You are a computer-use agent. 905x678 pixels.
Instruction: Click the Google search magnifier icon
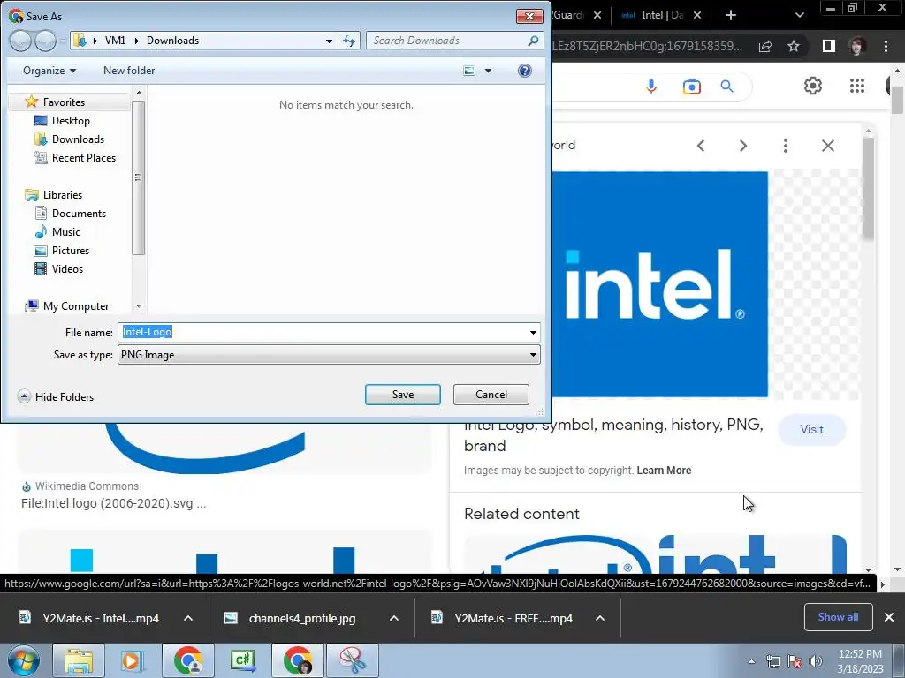click(x=726, y=87)
